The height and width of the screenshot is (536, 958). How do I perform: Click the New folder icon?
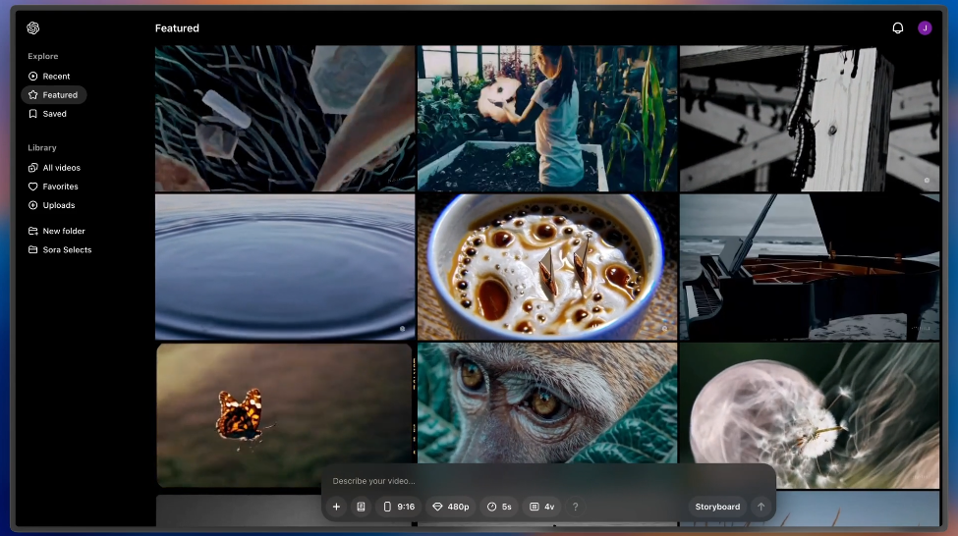click(33, 232)
